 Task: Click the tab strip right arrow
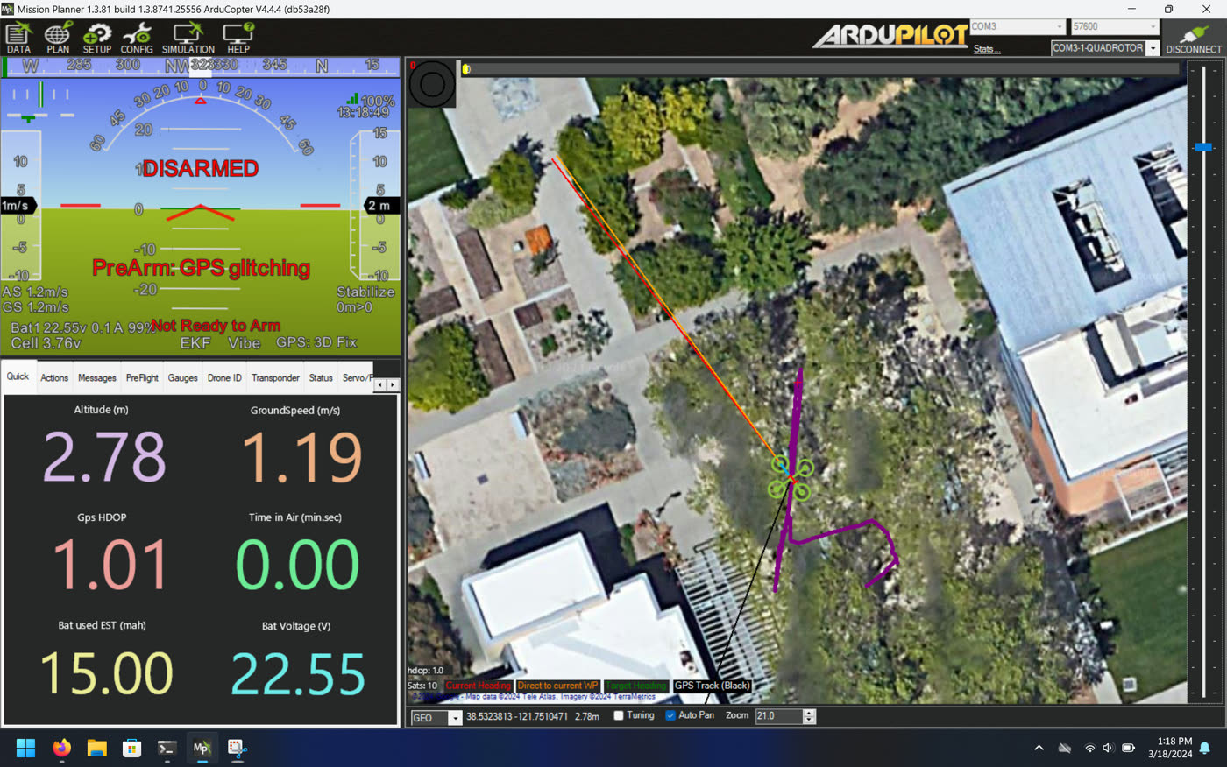pyautogui.click(x=393, y=385)
